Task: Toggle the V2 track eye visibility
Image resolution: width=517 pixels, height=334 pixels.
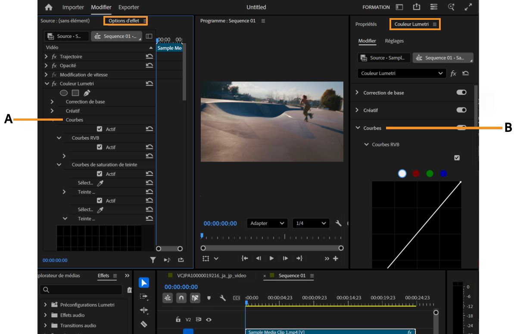Action: coord(208,320)
